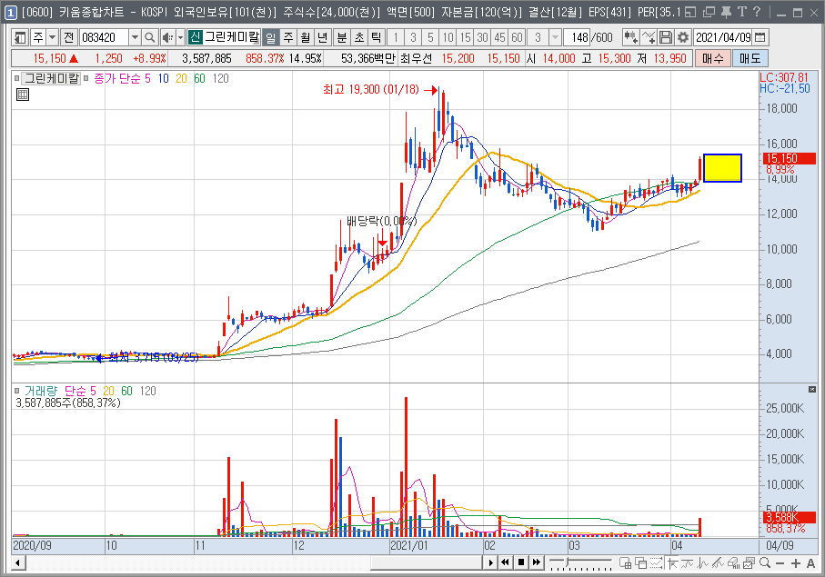Expand the interval value 3 dropdown arrow
Image resolution: width=825 pixels, height=577 pixels.
(x=555, y=37)
